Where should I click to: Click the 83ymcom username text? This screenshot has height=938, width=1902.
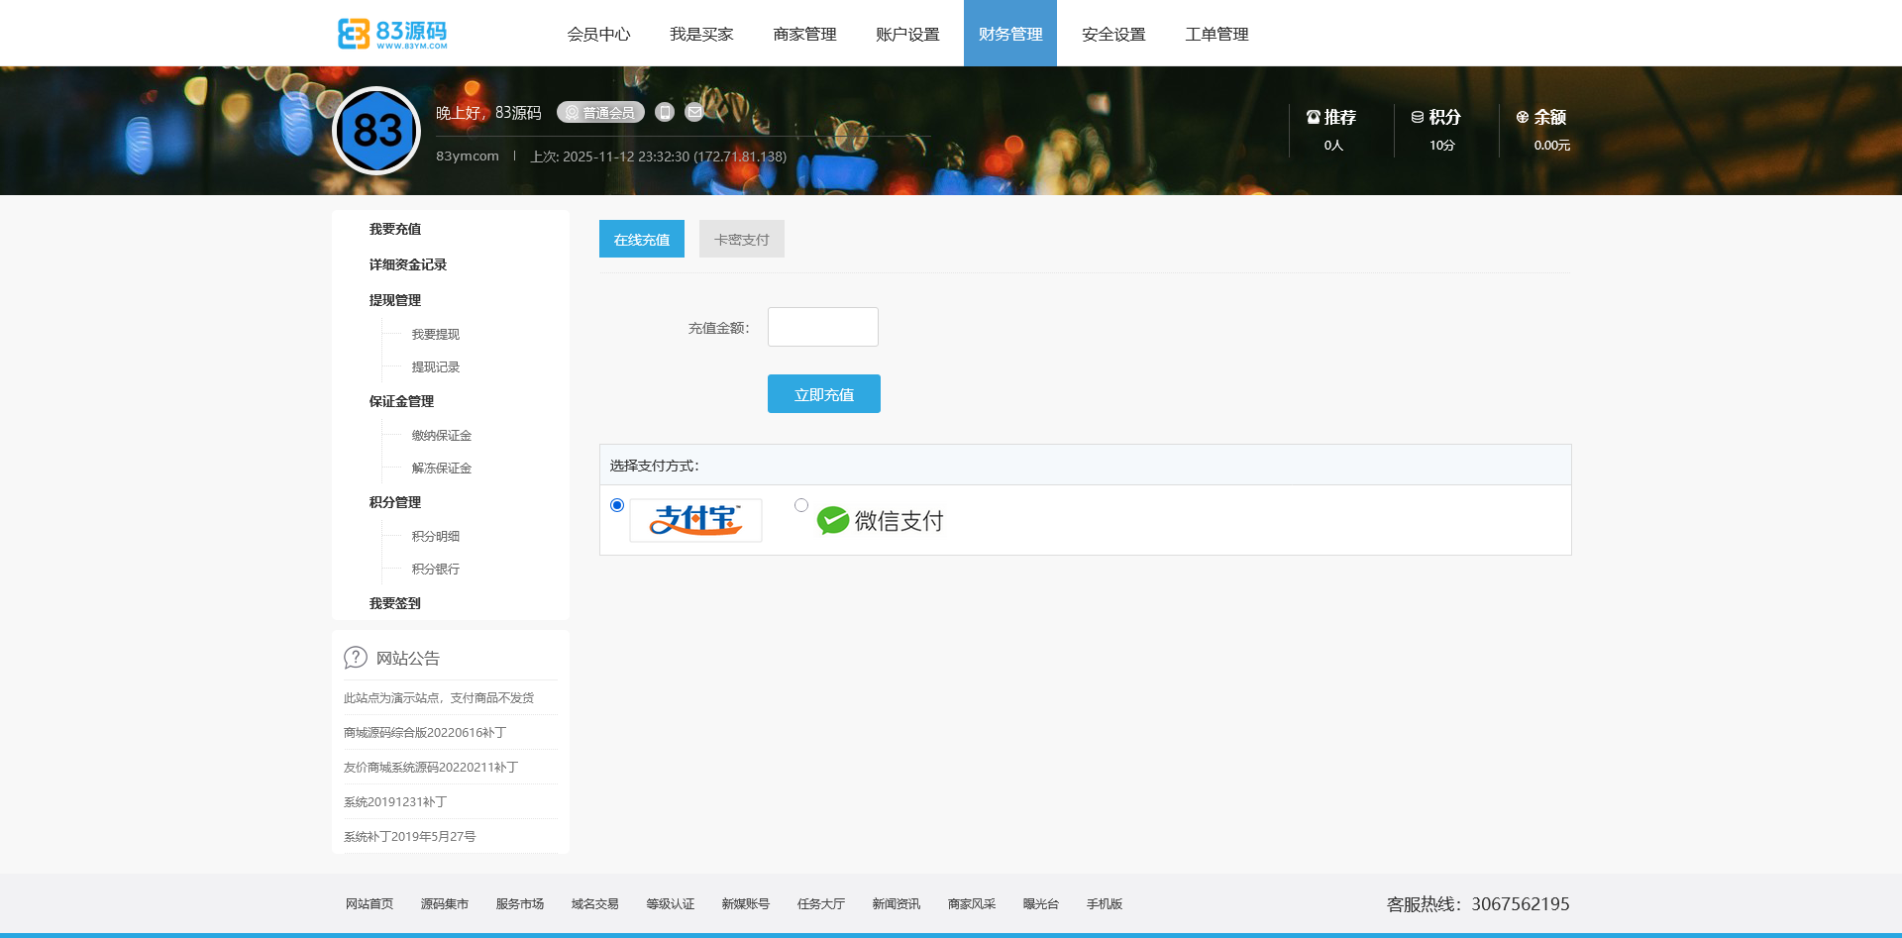click(x=468, y=156)
